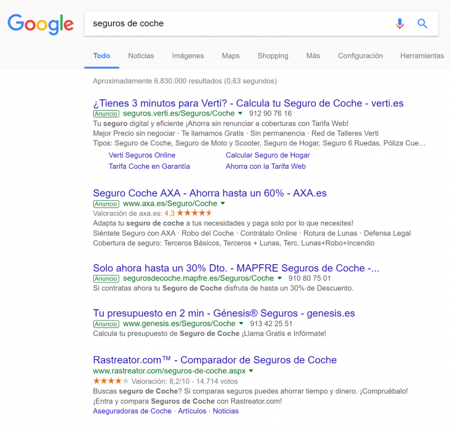Open 'Artículos' Rastreator sublink
This screenshot has width=451, height=430.
click(x=192, y=411)
